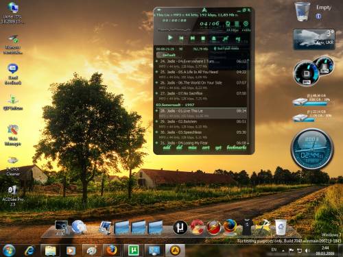Select track 30 Speechless
Screen dimensions: 343x257
202,134
